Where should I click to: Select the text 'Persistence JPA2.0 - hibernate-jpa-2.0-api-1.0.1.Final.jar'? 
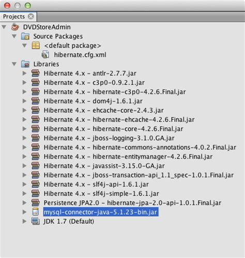[132, 203]
